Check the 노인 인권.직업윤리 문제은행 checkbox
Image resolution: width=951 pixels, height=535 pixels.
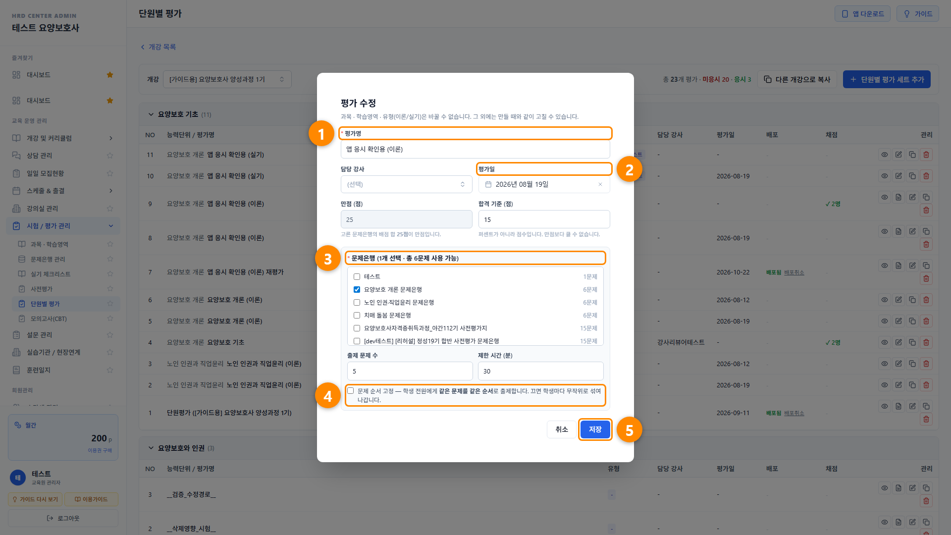pyautogui.click(x=357, y=303)
